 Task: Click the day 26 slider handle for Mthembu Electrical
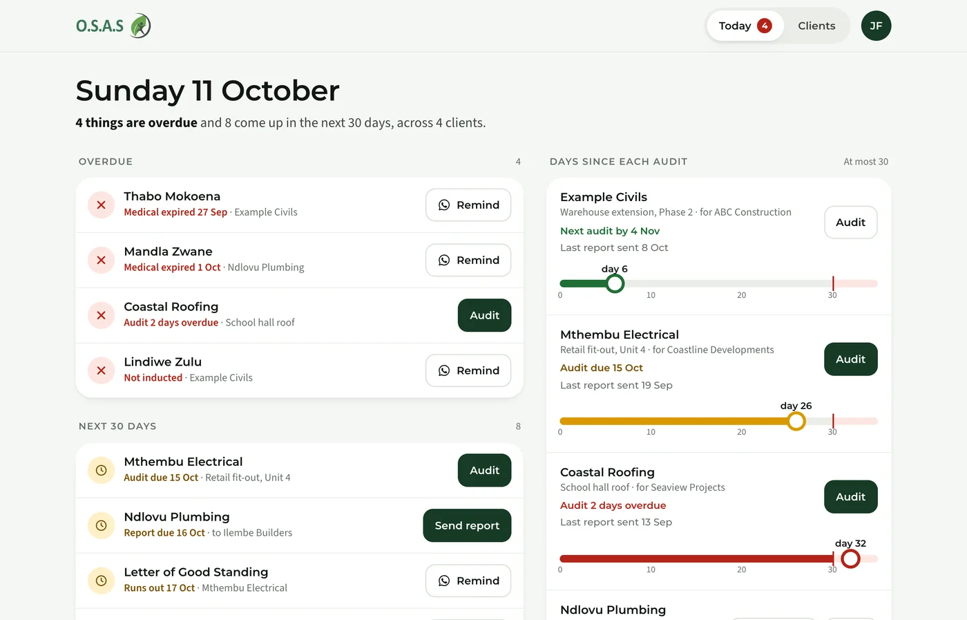(796, 421)
